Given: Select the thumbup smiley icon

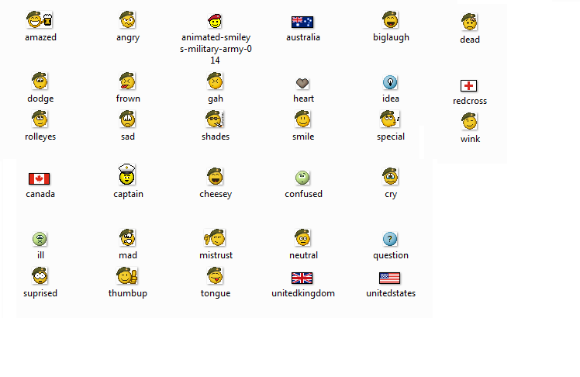Looking at the screenshot, I should [127, 276].
